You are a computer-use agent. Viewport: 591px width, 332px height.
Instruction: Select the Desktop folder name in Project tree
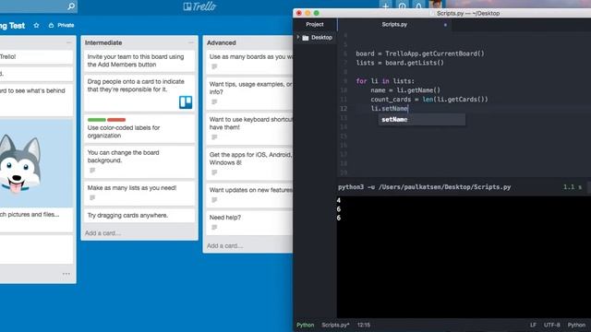(321, 38)
